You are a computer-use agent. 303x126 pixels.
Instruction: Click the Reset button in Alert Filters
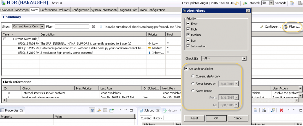coord(194,118)
